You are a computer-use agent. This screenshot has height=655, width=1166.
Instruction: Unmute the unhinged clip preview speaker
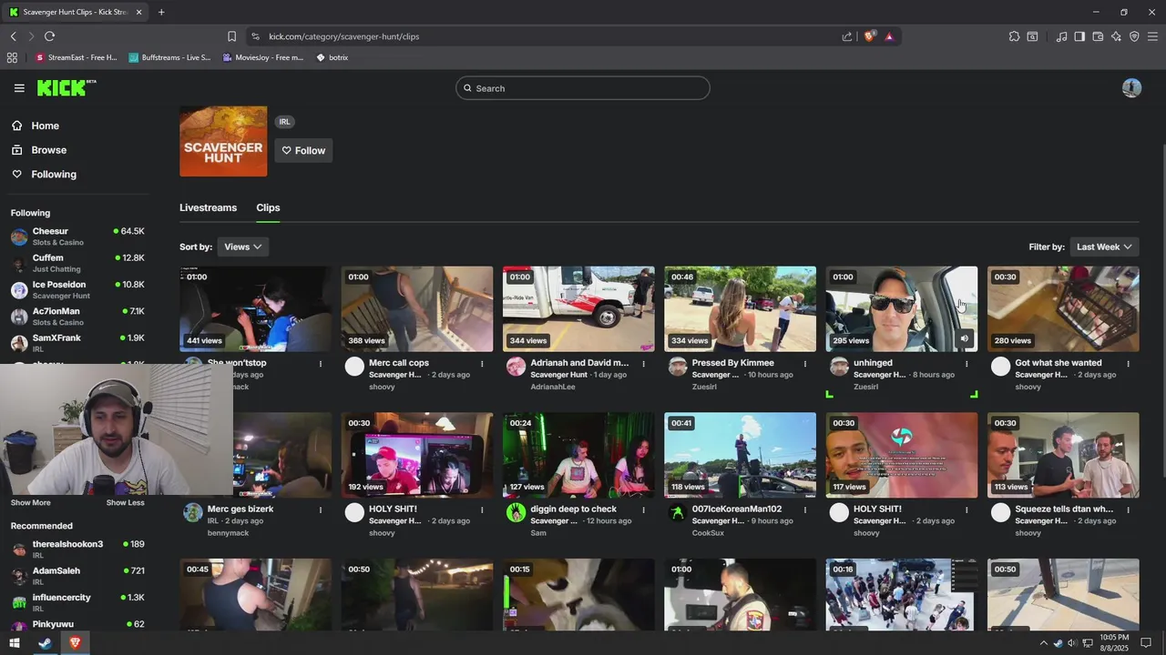(965, 338)
